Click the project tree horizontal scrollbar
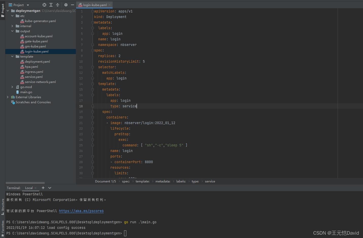This screenshot has width=363, height=238. coord(25,183)
